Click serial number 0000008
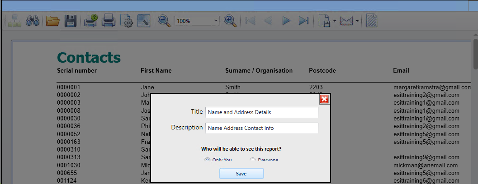 pyautogui.click(x=69, y=110)
